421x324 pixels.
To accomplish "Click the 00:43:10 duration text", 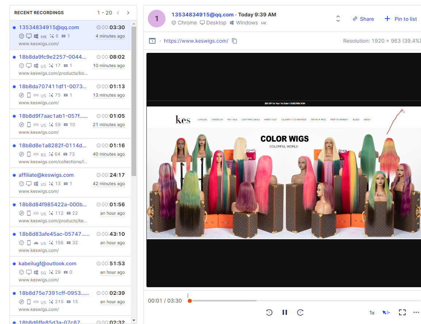I will (113, 234).
